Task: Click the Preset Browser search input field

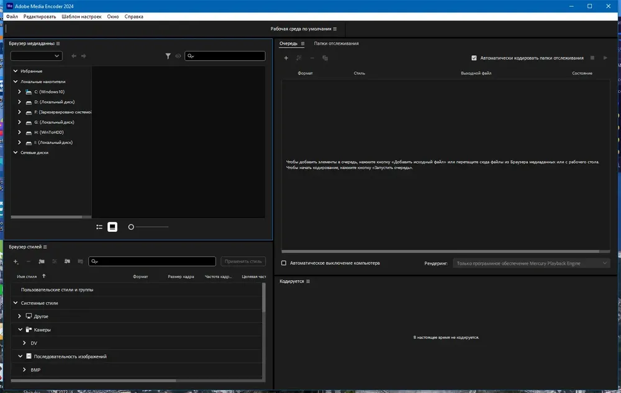Action: click(152, 262)
